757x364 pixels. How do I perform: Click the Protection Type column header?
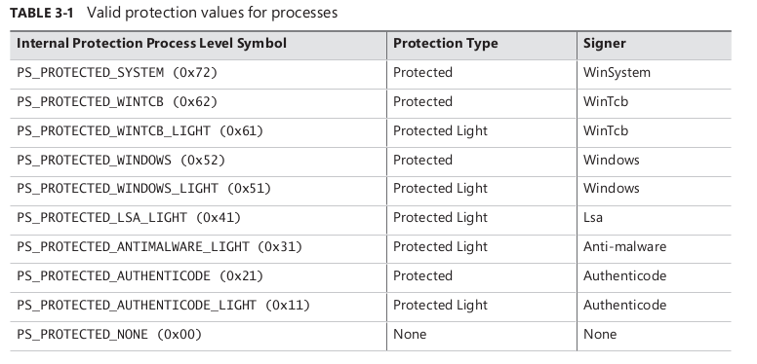click(x=445, y=44)
